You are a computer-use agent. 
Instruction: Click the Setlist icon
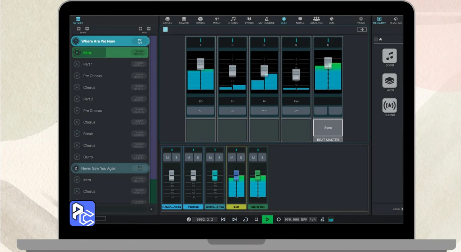(78, 20)
